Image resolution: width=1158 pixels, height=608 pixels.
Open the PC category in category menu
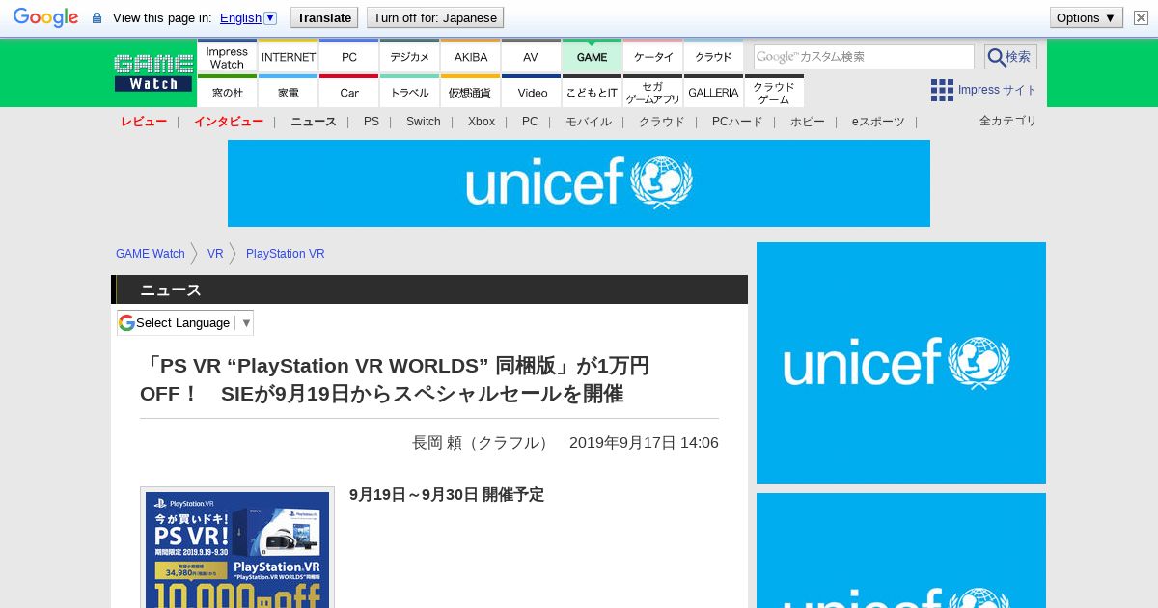point(530,122)
